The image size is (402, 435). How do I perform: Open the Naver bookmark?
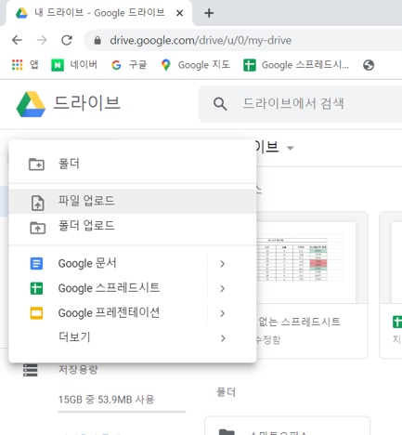pyautogui.click(x=74, y=65)
